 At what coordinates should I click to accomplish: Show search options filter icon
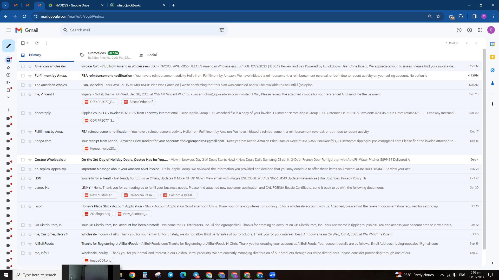(222, 30)
